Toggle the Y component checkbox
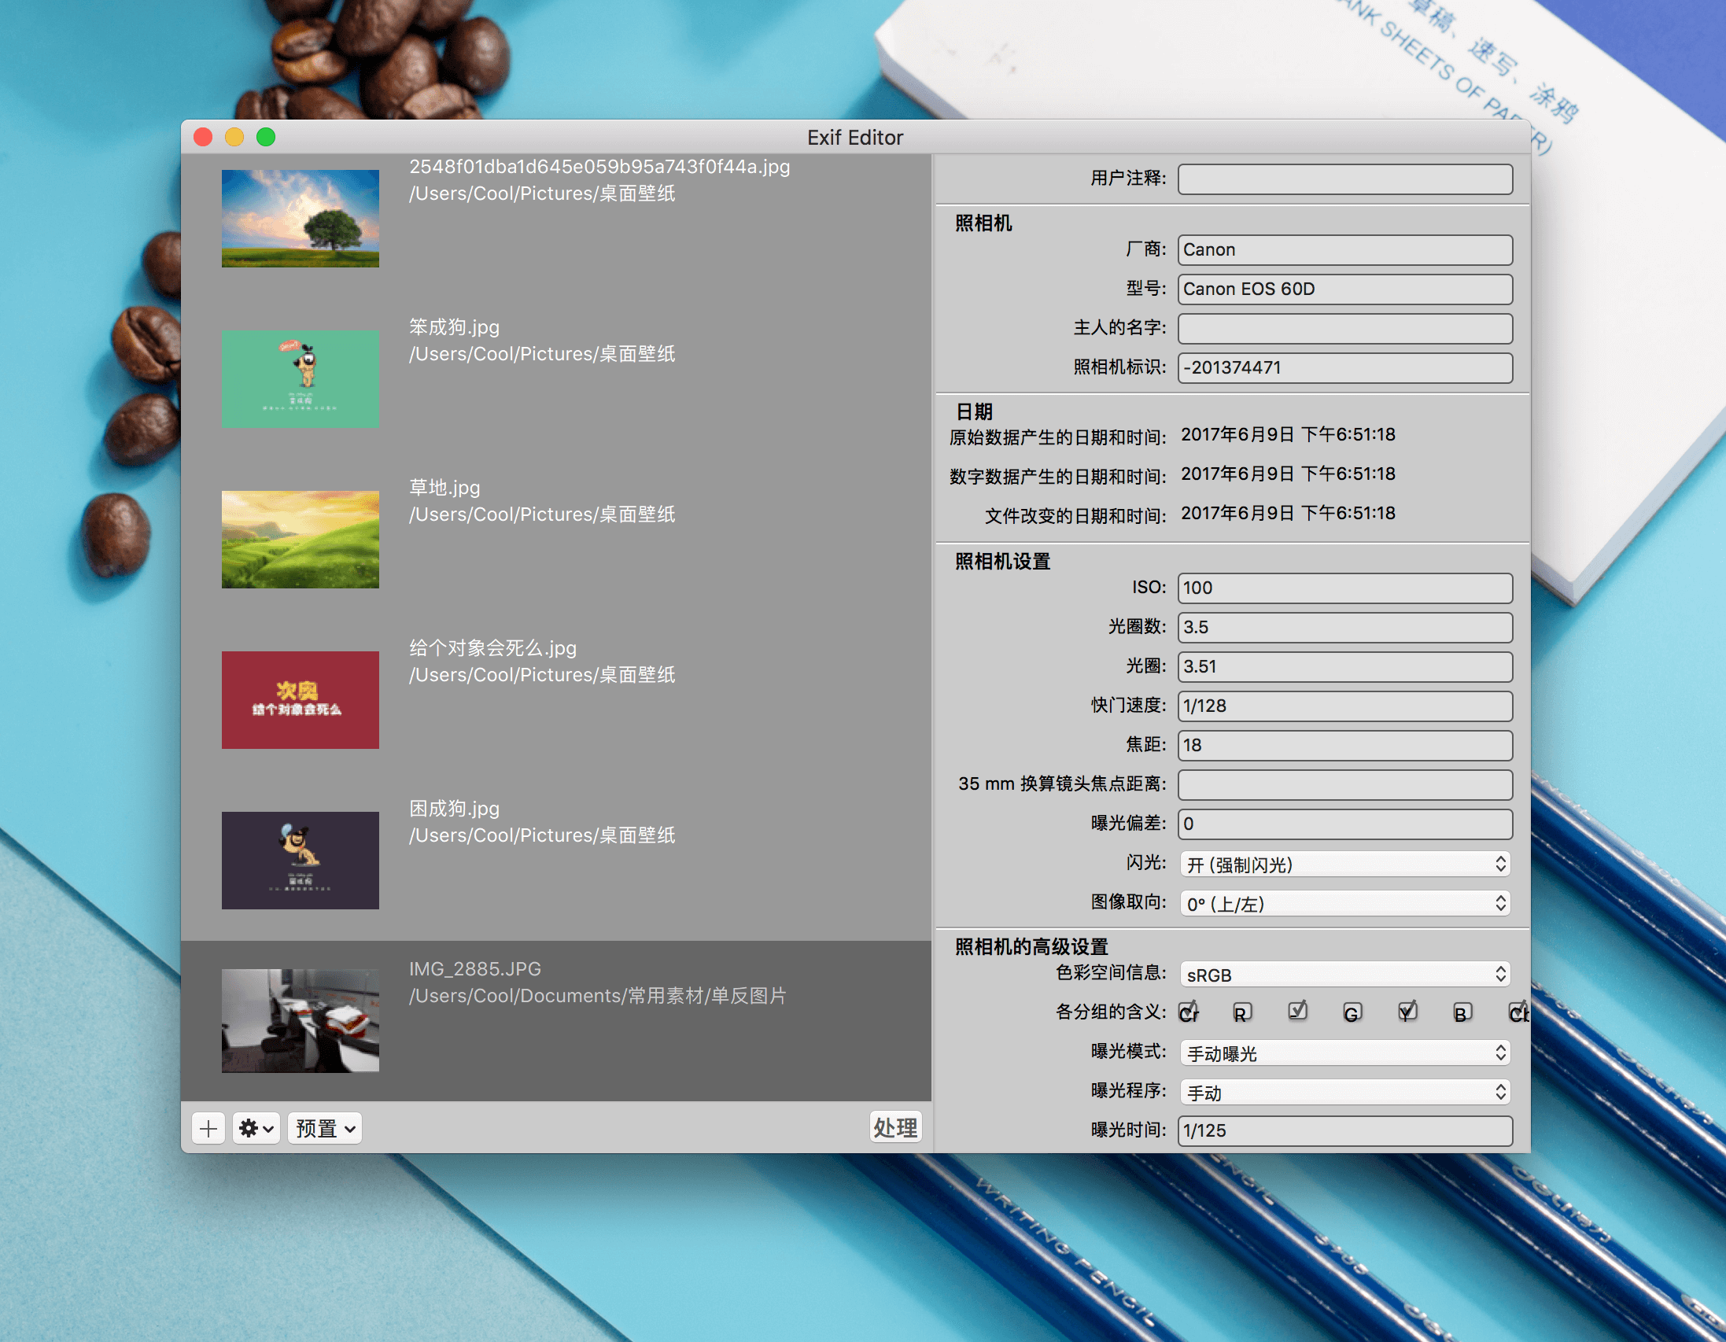 pos(1407,1012)
